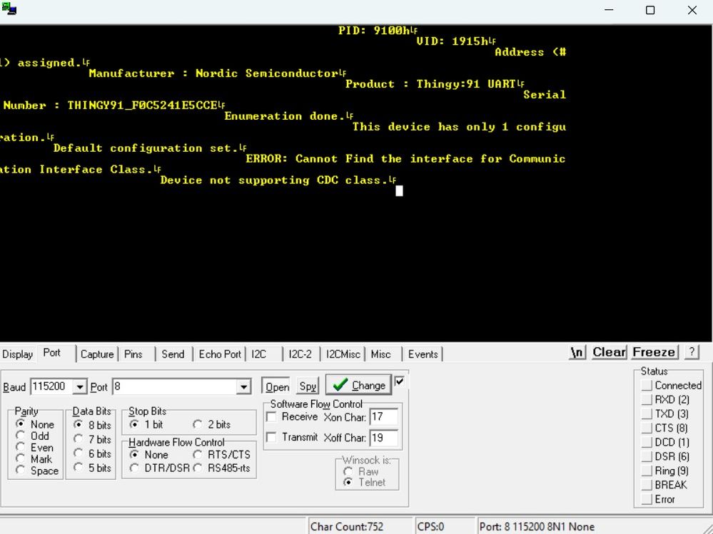
Task: Select 2 stop bits
Action: pos(197,424)
